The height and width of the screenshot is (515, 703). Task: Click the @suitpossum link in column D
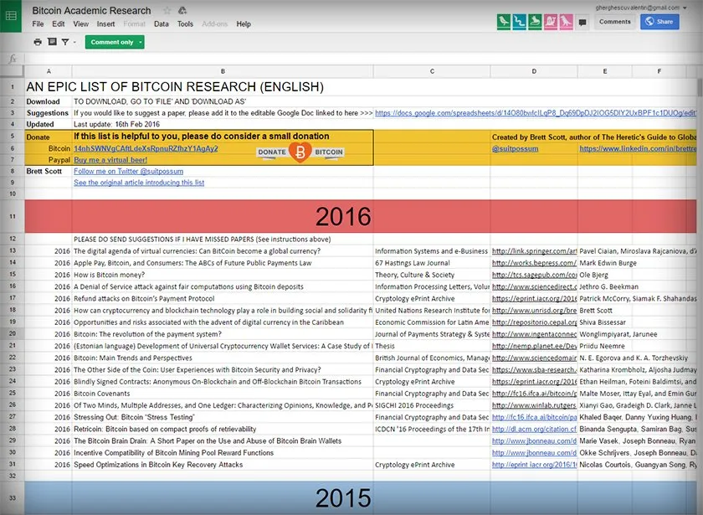tap(515, 148)
